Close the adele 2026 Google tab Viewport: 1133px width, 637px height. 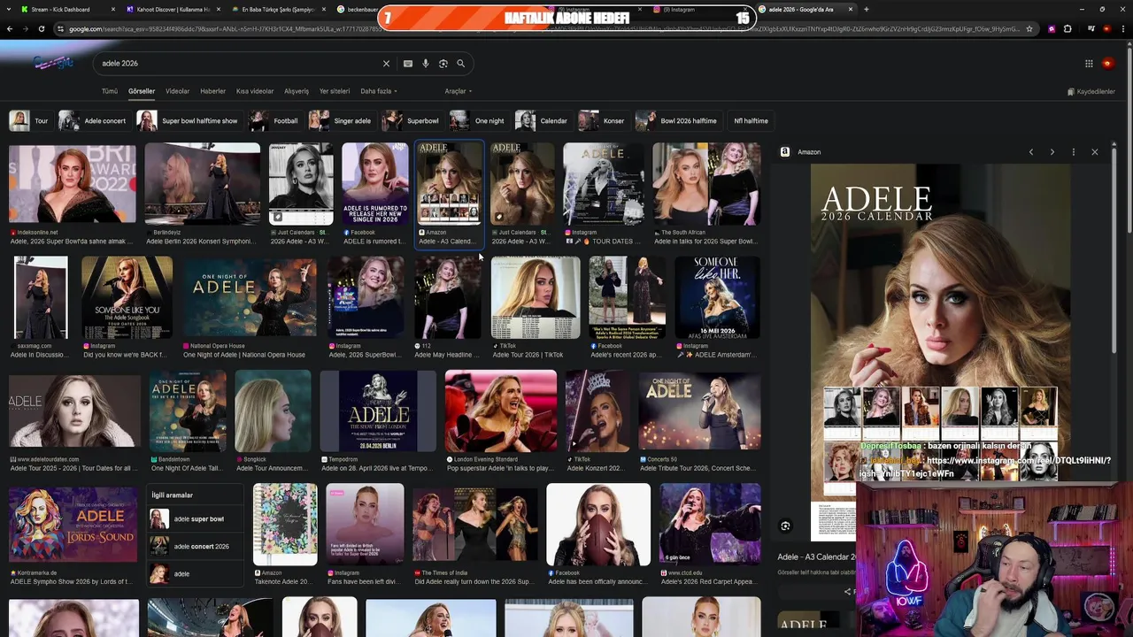pos(851,10)
